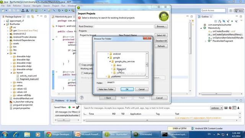Click the upload arrow toolbar icon
Image resolution: width=245 pixels, height=138 pixels.
coord(23,10)
